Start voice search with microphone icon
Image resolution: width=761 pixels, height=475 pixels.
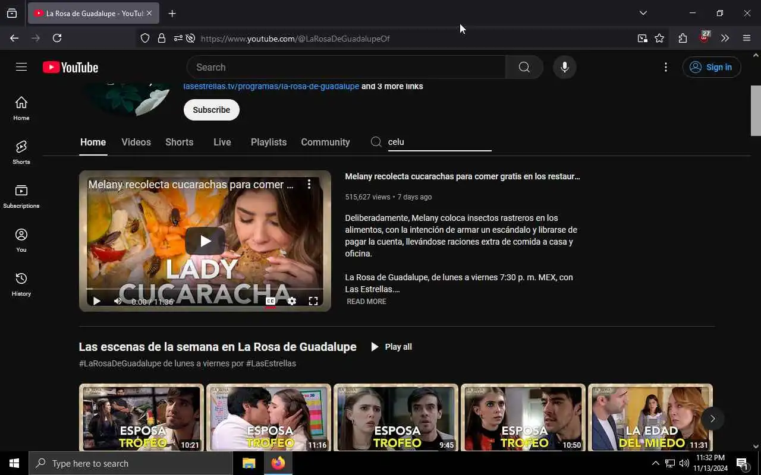(564, 67)
